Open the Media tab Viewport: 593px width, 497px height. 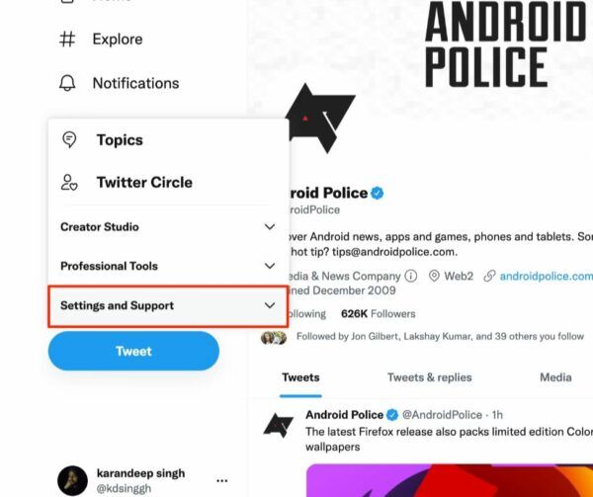coord(555,377)
